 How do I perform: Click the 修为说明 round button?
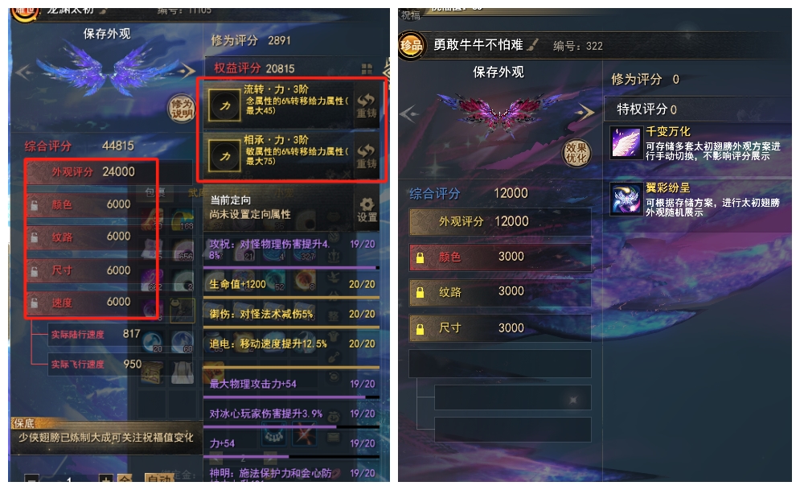pos(182,108)
